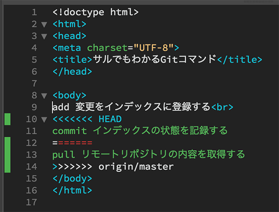
Task: Click the green change marker beside line 13
Action: coord(8,155)
